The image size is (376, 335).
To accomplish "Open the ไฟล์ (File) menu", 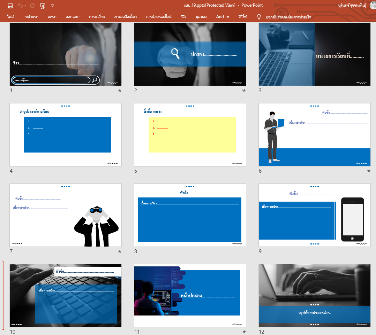I will (10, 17).
